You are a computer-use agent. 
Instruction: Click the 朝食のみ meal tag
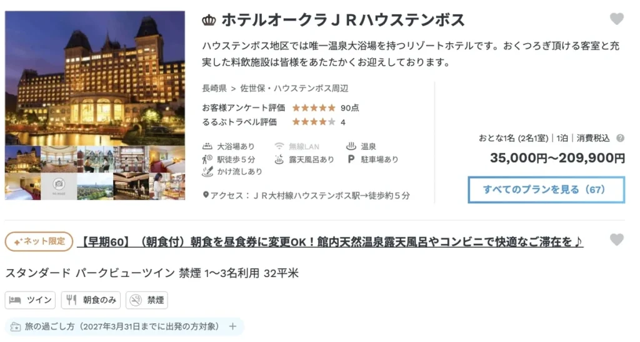(91, 300)
